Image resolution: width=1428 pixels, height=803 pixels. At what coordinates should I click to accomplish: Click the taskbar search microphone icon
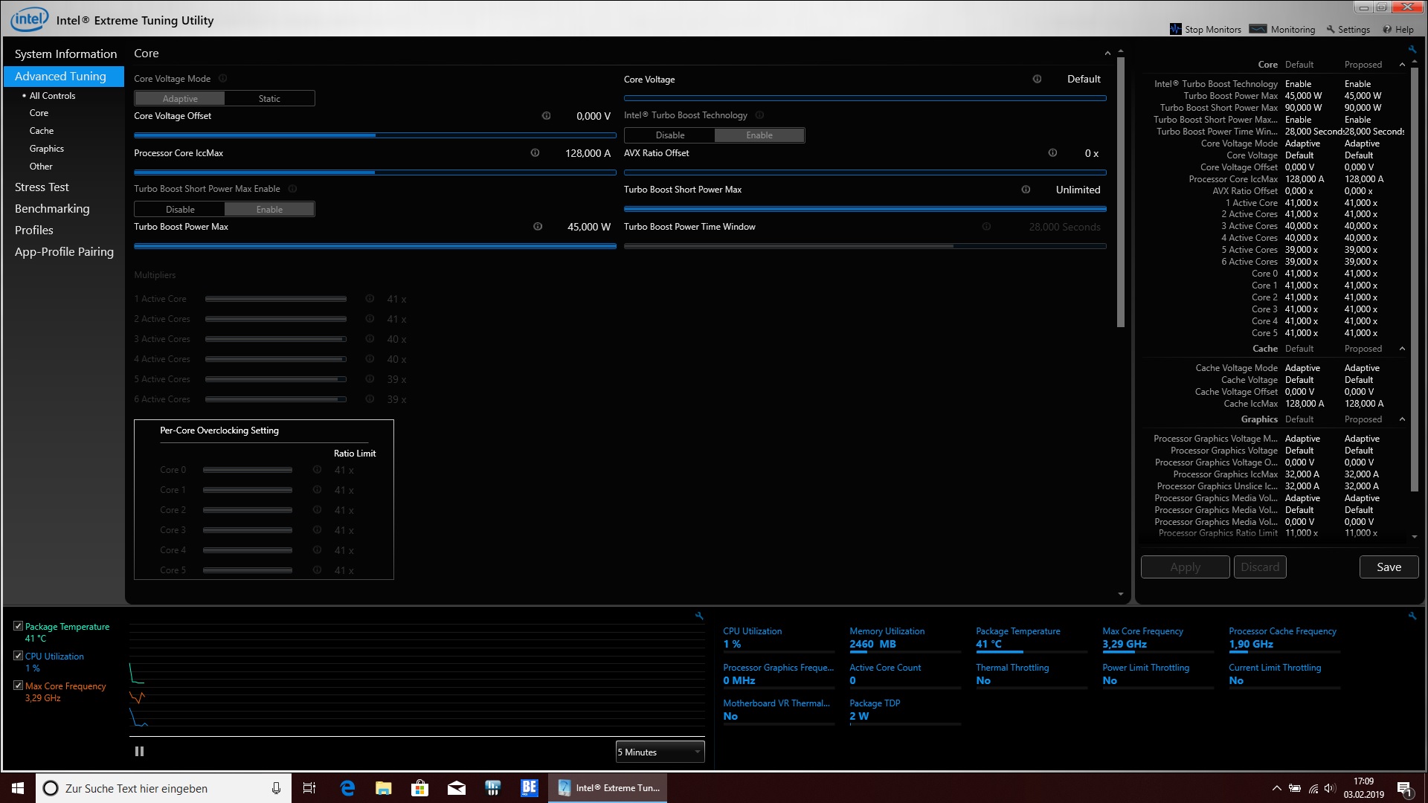pyautogui.click(x=276, y=788)
